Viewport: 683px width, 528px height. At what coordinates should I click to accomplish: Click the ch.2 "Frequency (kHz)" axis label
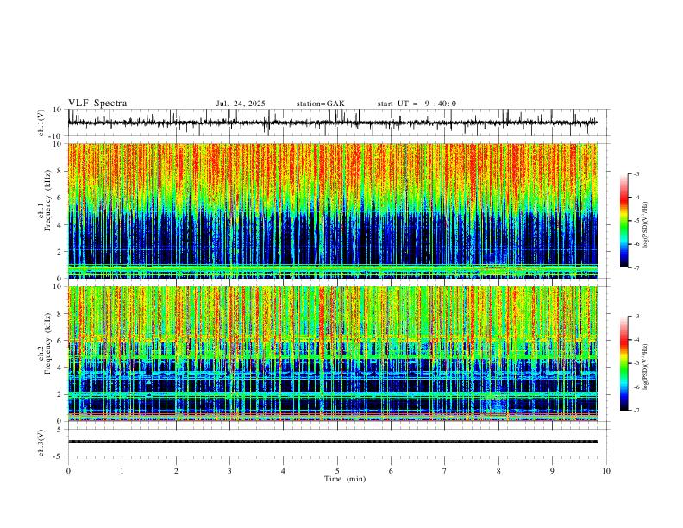[47, 343]
